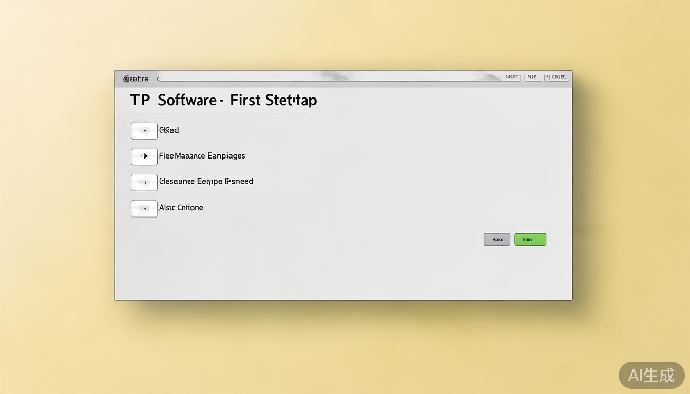Select the QUER item at top right
This screenshot has width=690, height=394.
tap(559, 77)
